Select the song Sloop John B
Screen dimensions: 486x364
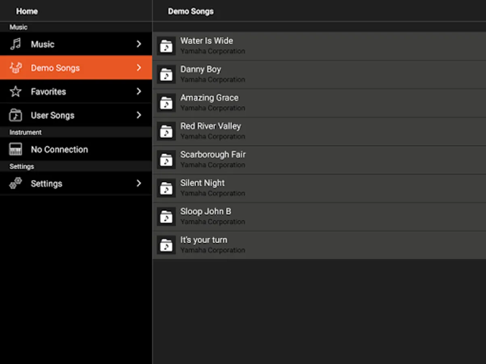pyautogui.click(x=319, y=217)
